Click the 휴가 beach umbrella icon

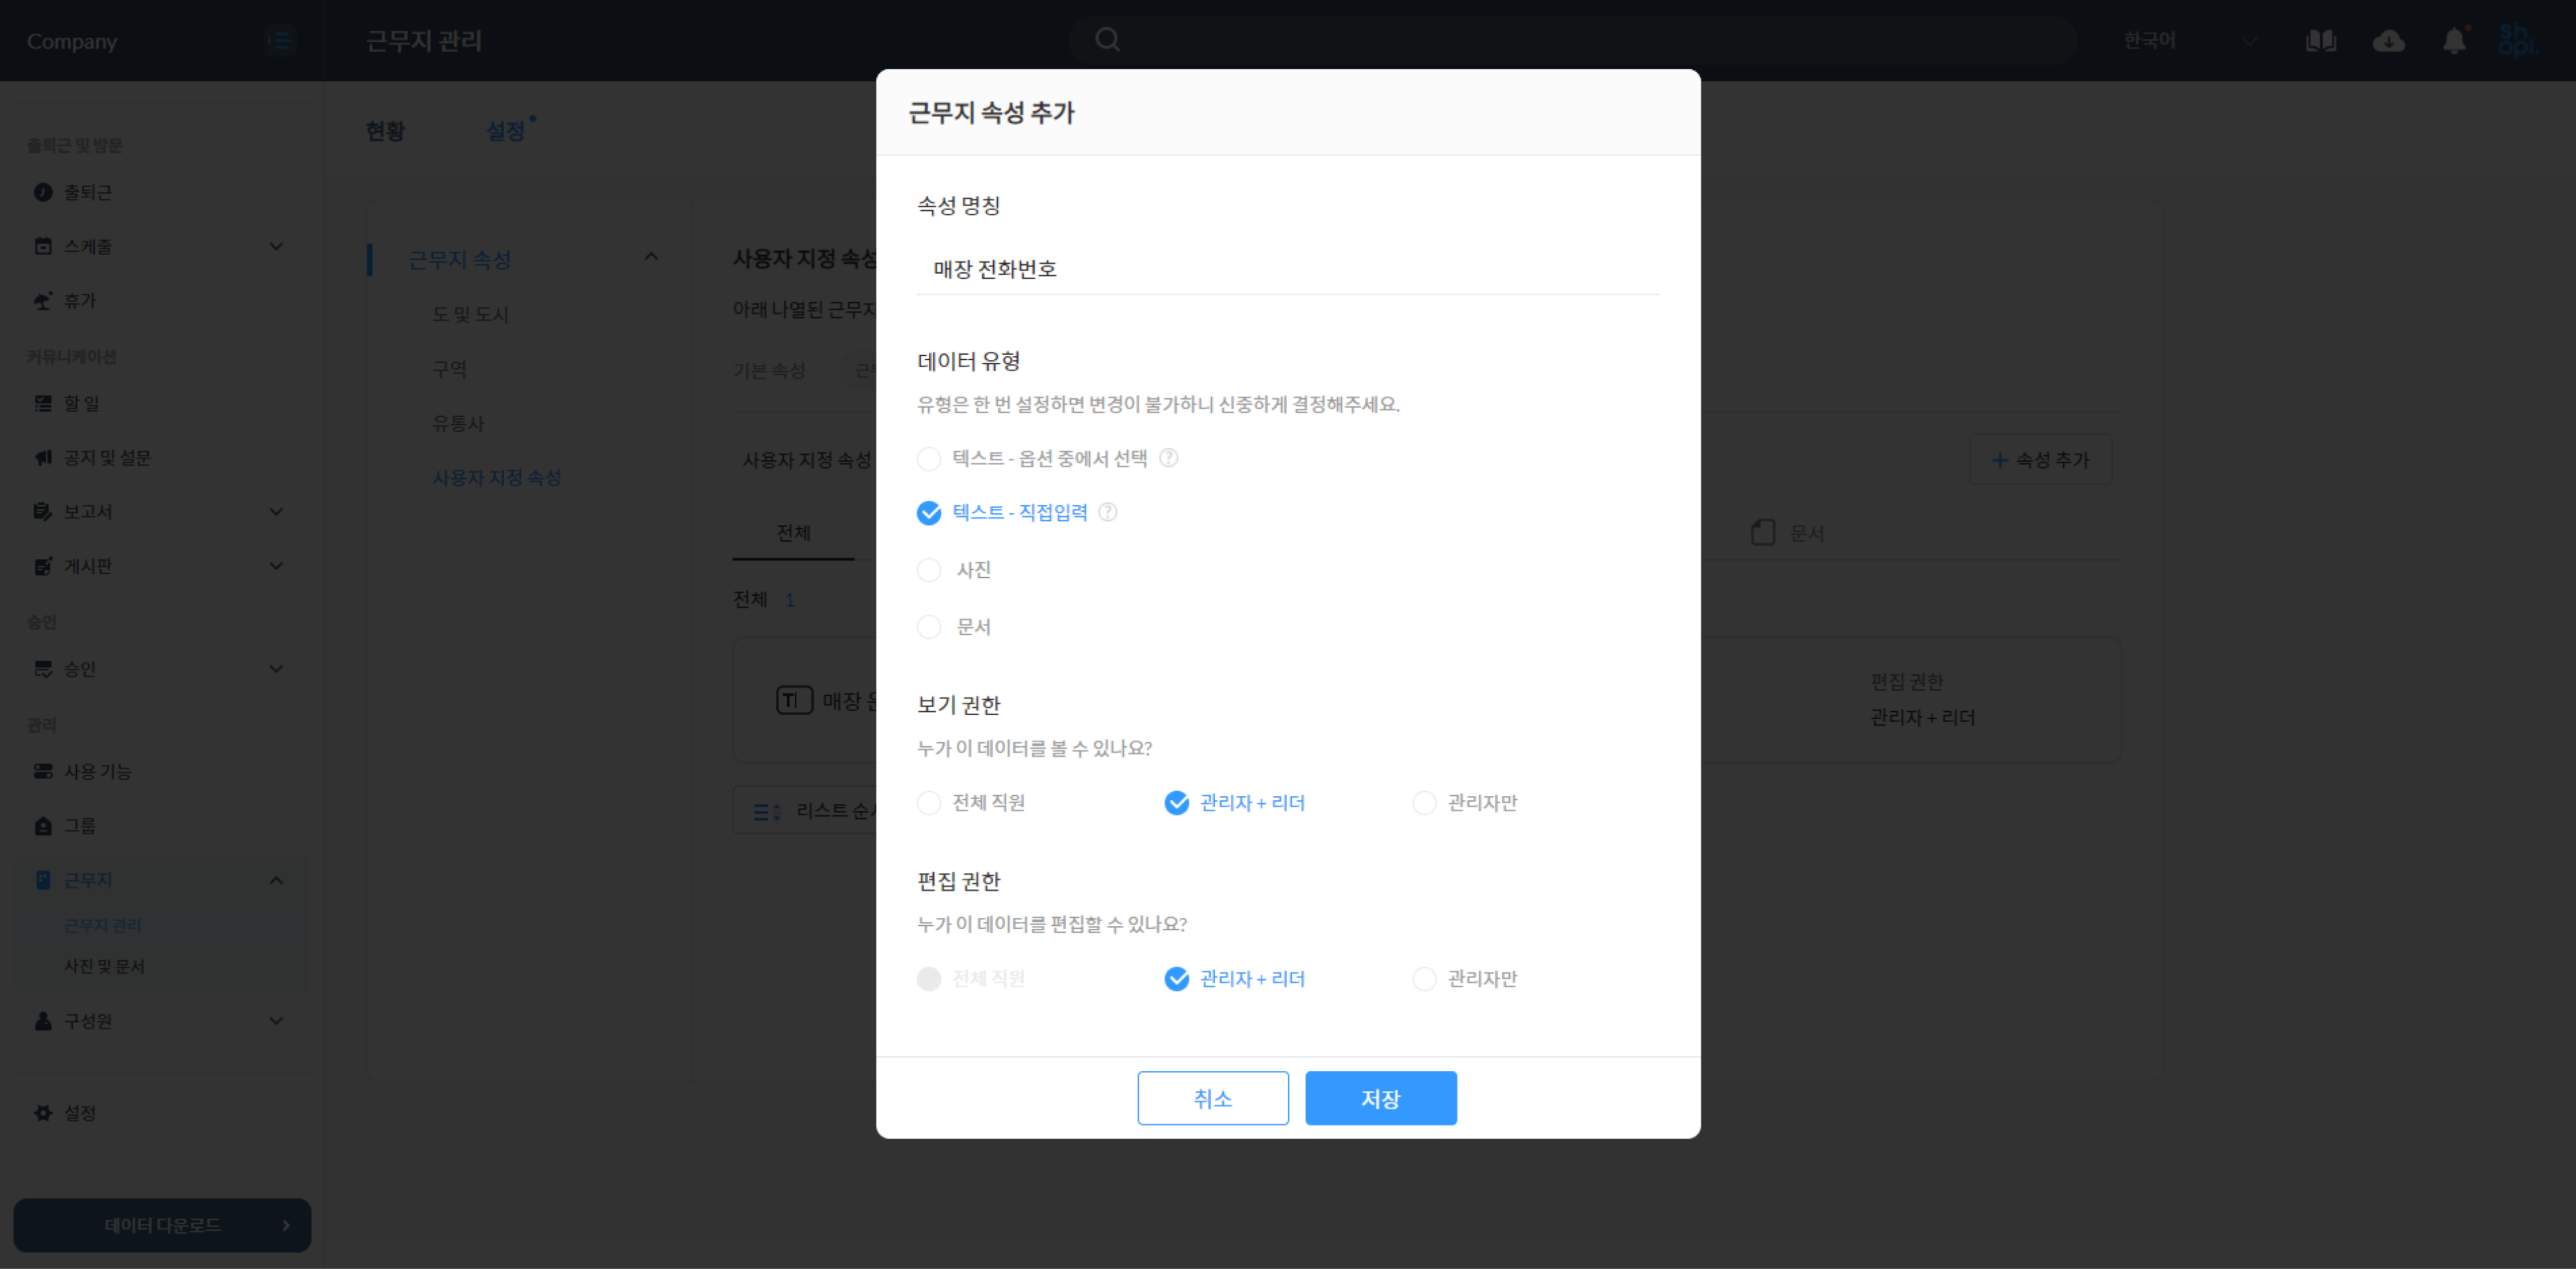[x=43, y=301]
